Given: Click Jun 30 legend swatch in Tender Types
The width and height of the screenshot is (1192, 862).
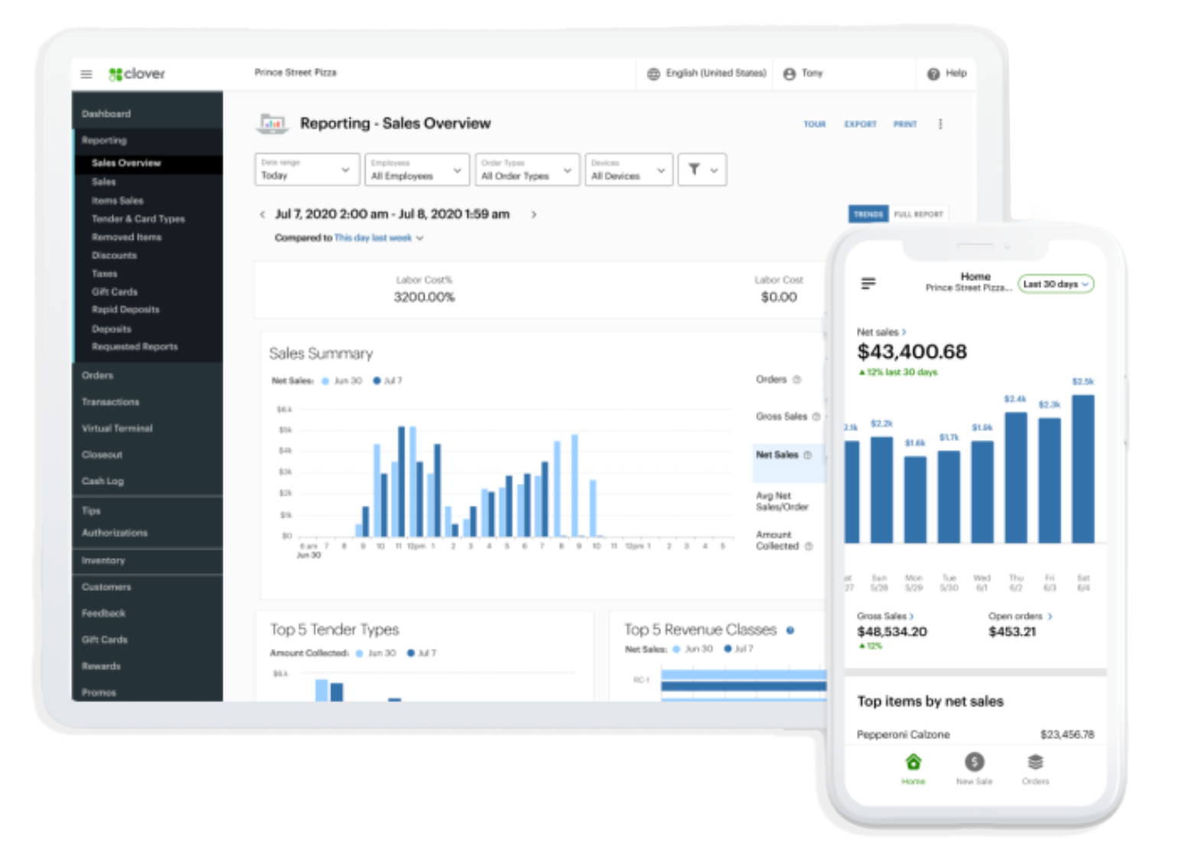Looking at the screenshot, I should [359, 654].
